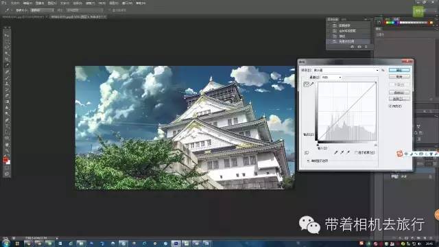439x247 pixels.
Task: Open the Channel RGB dropdown in Curves
Action: click(331, 78)
